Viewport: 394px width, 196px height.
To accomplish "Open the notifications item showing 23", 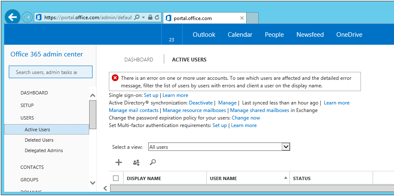I will pyautogui.click(x=172, y=34).
